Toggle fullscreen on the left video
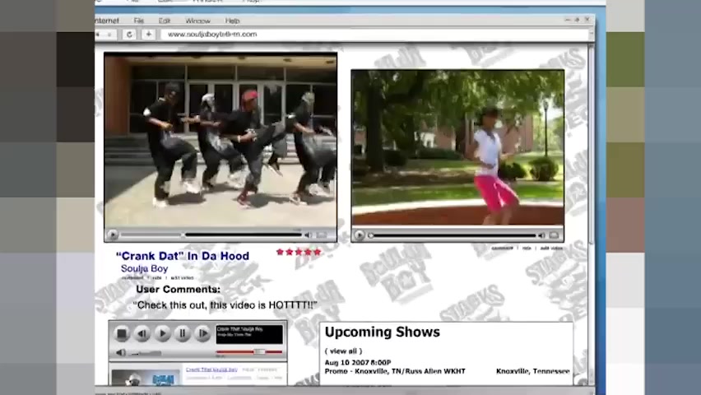The height and width of the screenshot is (395, 701). coord(322,235)
